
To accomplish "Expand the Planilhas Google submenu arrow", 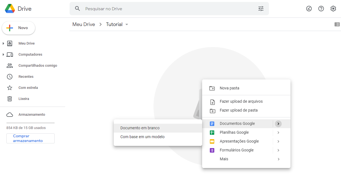I will (278, 133).
